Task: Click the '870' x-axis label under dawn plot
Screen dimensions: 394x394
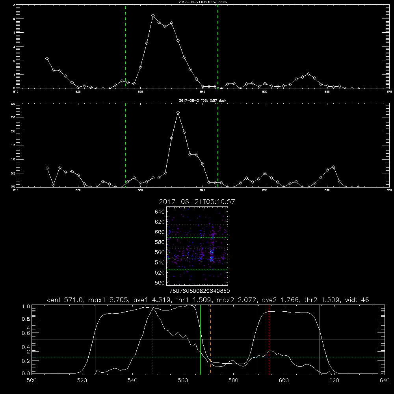Action: point(389,92)
